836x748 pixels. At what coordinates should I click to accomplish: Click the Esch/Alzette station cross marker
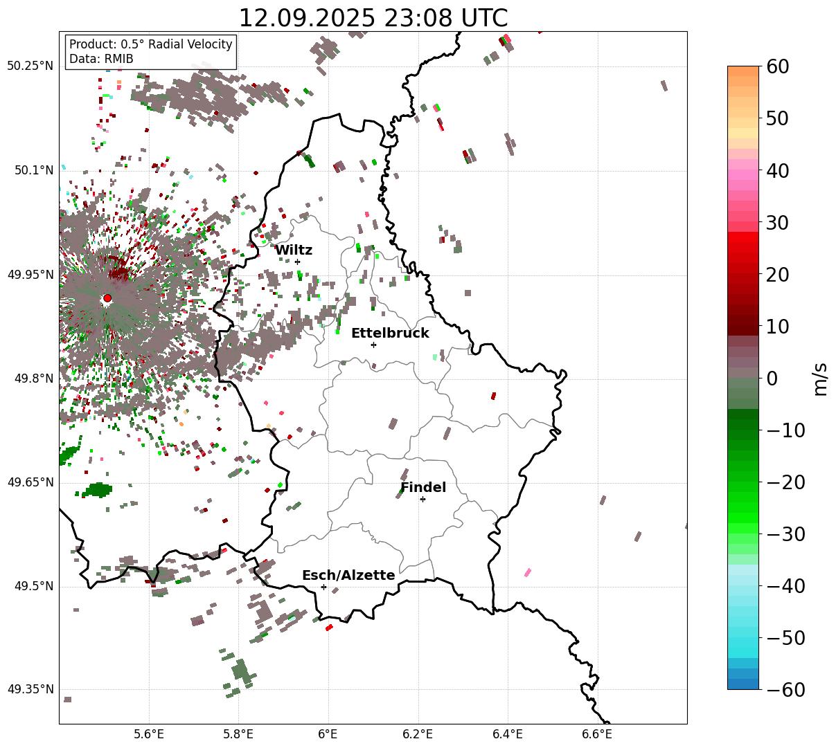323,587
